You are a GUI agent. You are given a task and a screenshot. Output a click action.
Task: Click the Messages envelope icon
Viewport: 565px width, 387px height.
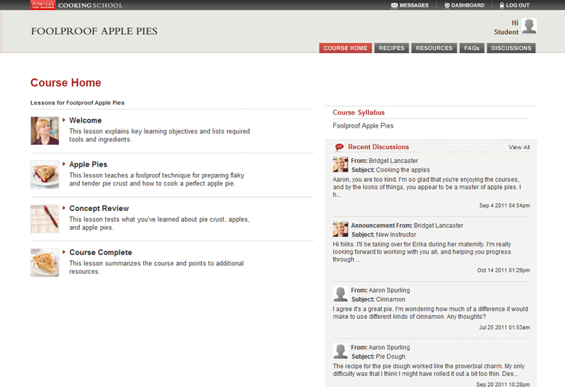(x=394, y=5)
